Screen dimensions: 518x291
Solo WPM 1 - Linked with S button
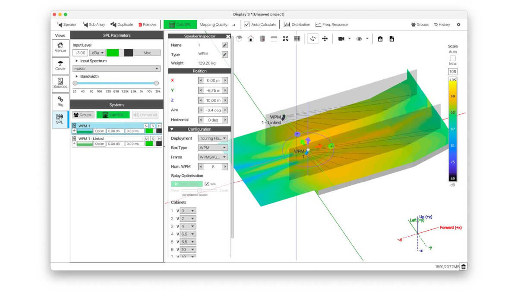152,138
